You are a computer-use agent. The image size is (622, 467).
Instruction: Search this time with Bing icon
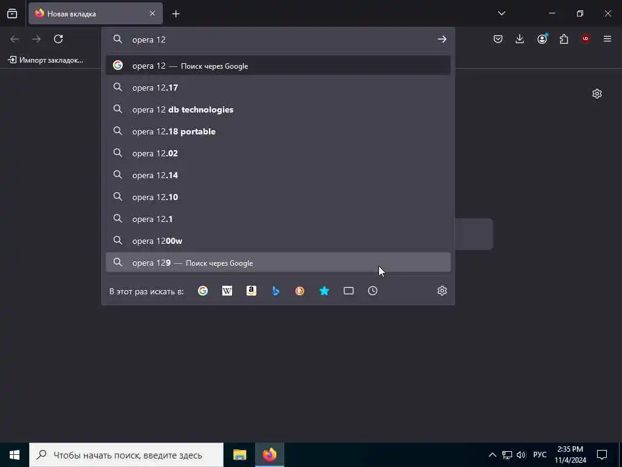tap(276, 291)
